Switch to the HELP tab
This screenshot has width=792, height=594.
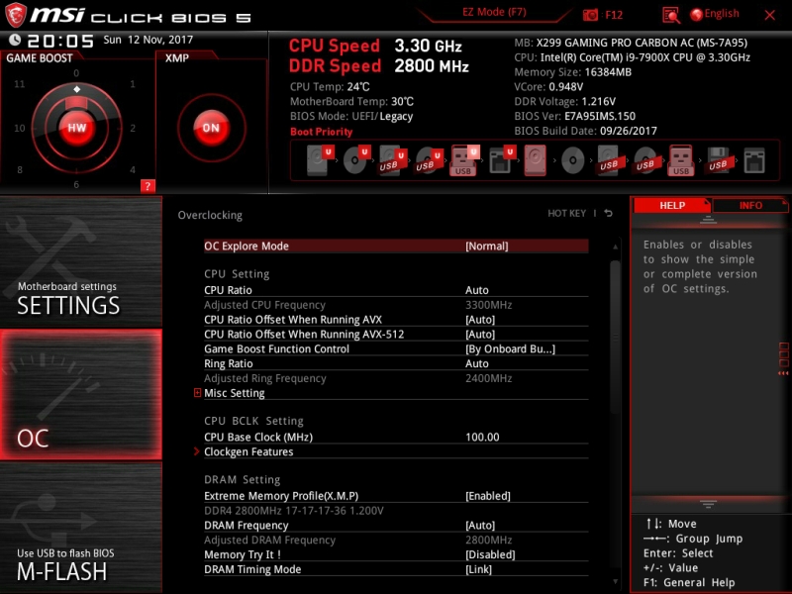[672, 206]
